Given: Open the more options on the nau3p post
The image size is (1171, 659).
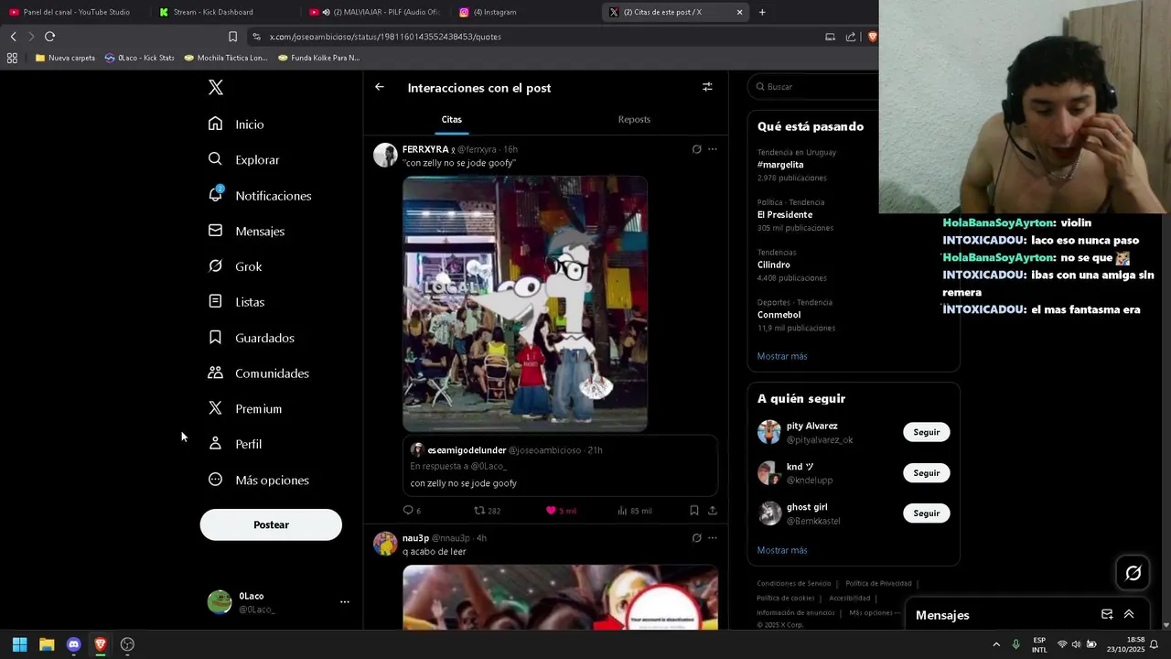Looking at the screenshot, I should [713, 538].
